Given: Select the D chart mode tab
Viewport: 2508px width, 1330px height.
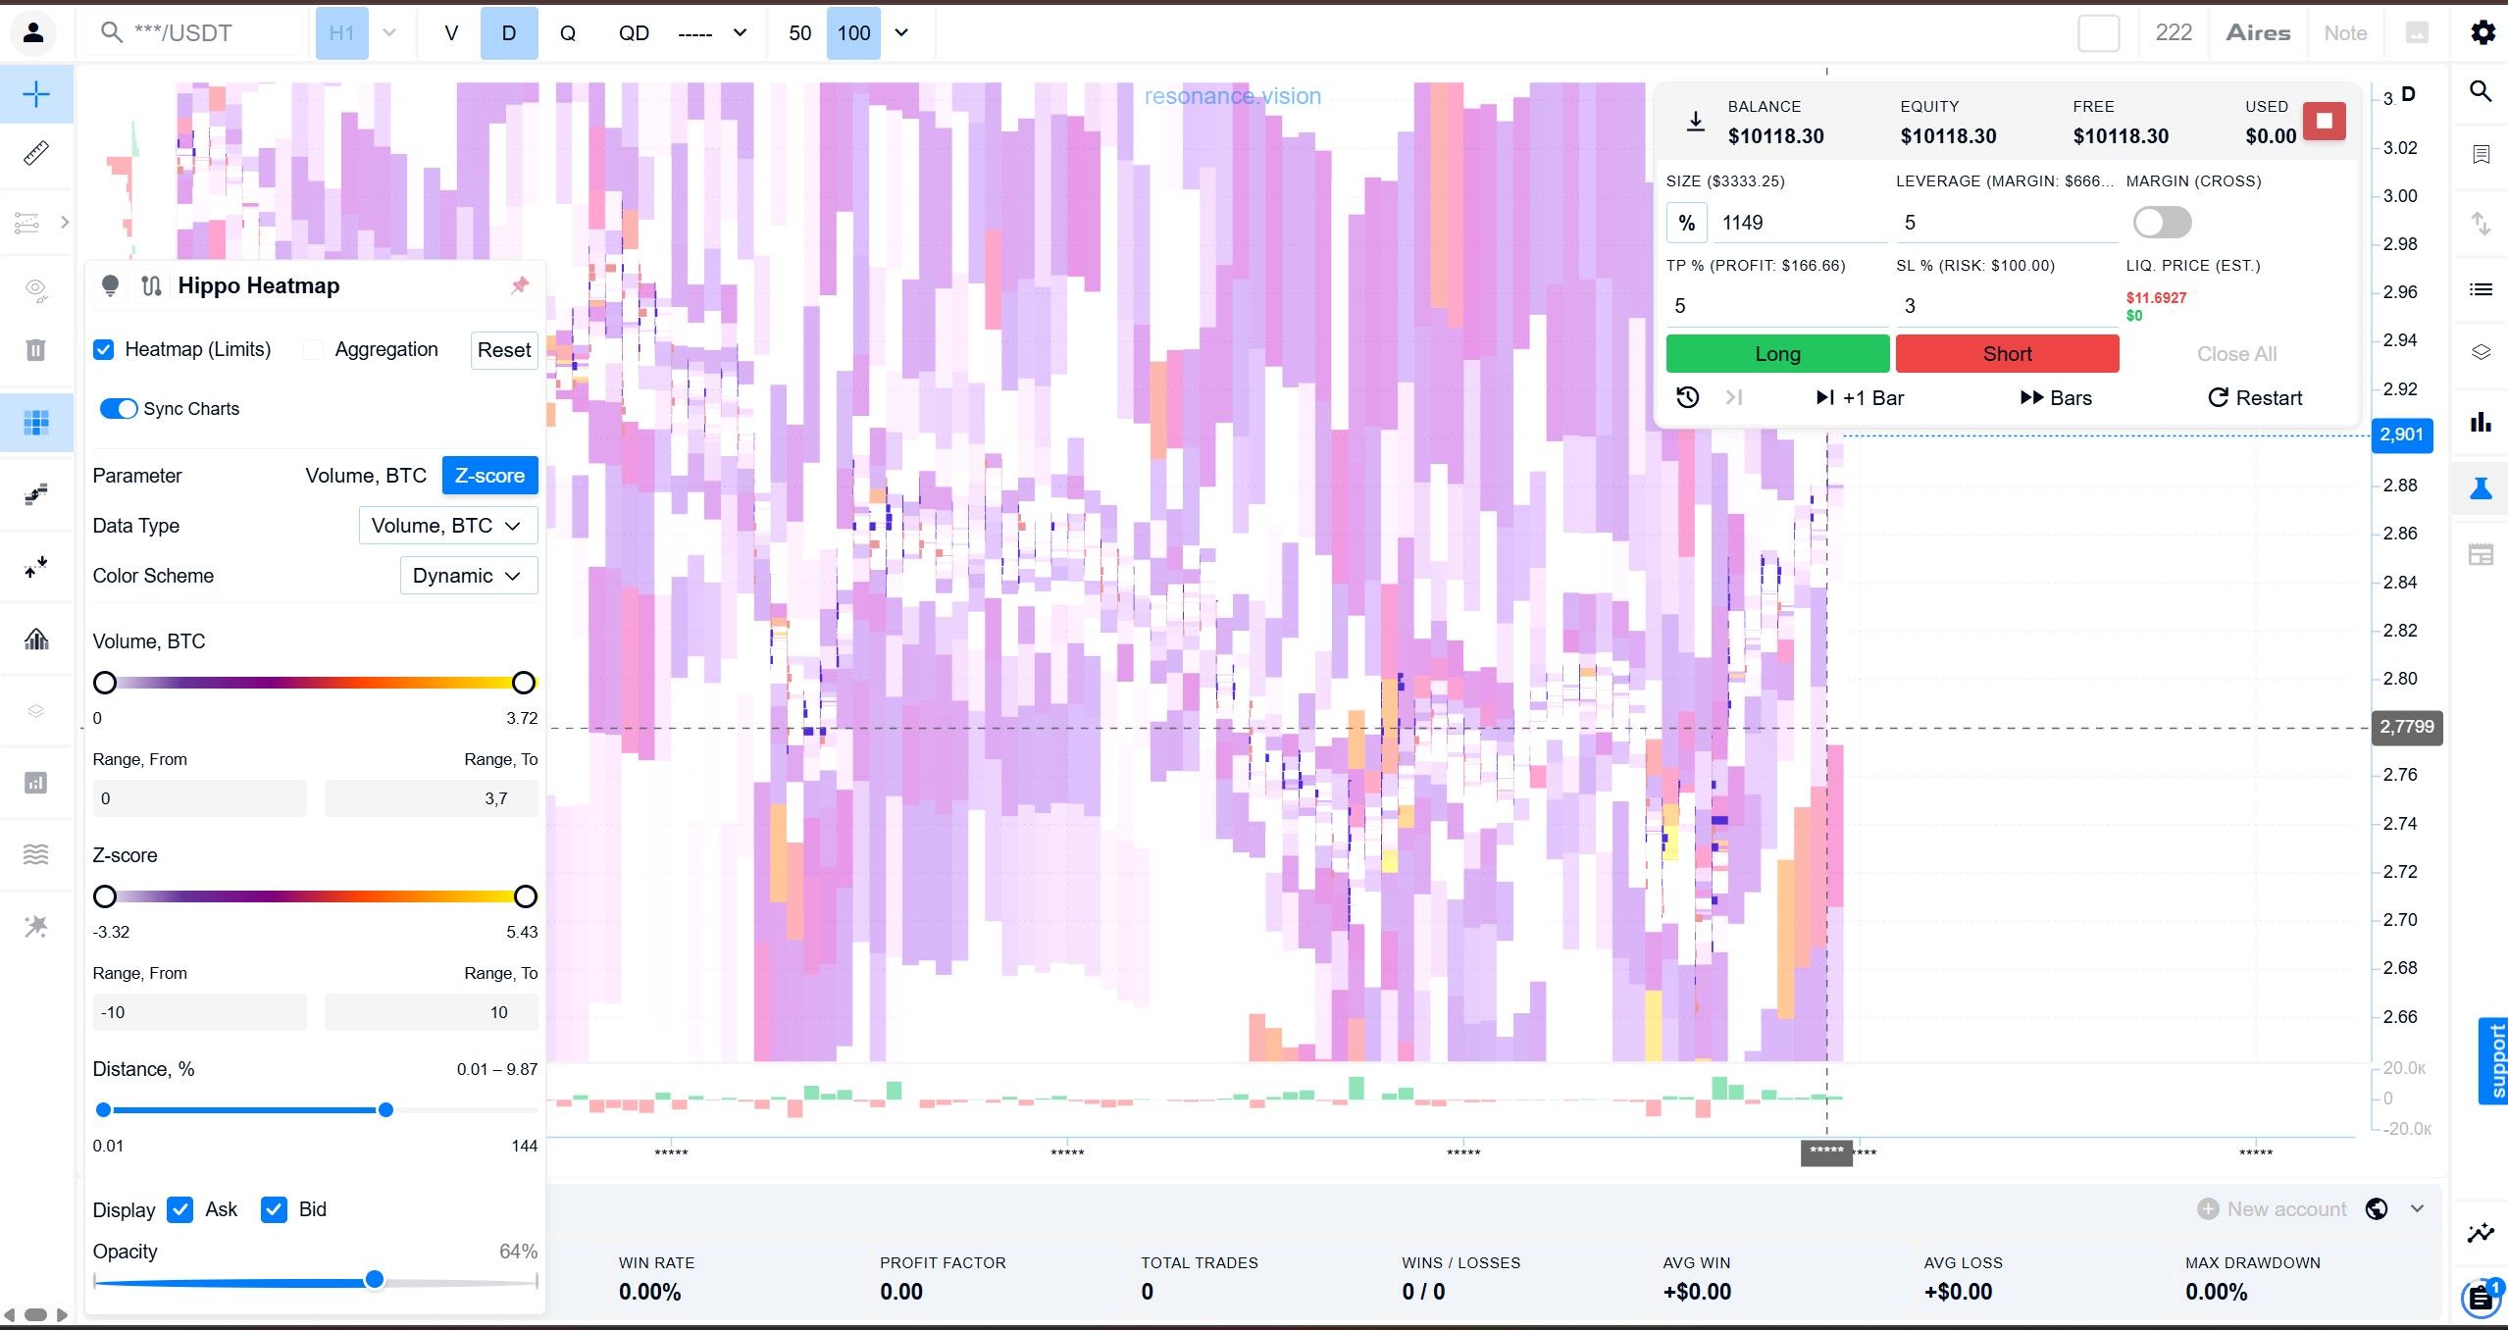Looking at the screenshot, I should tap(509, 32).
